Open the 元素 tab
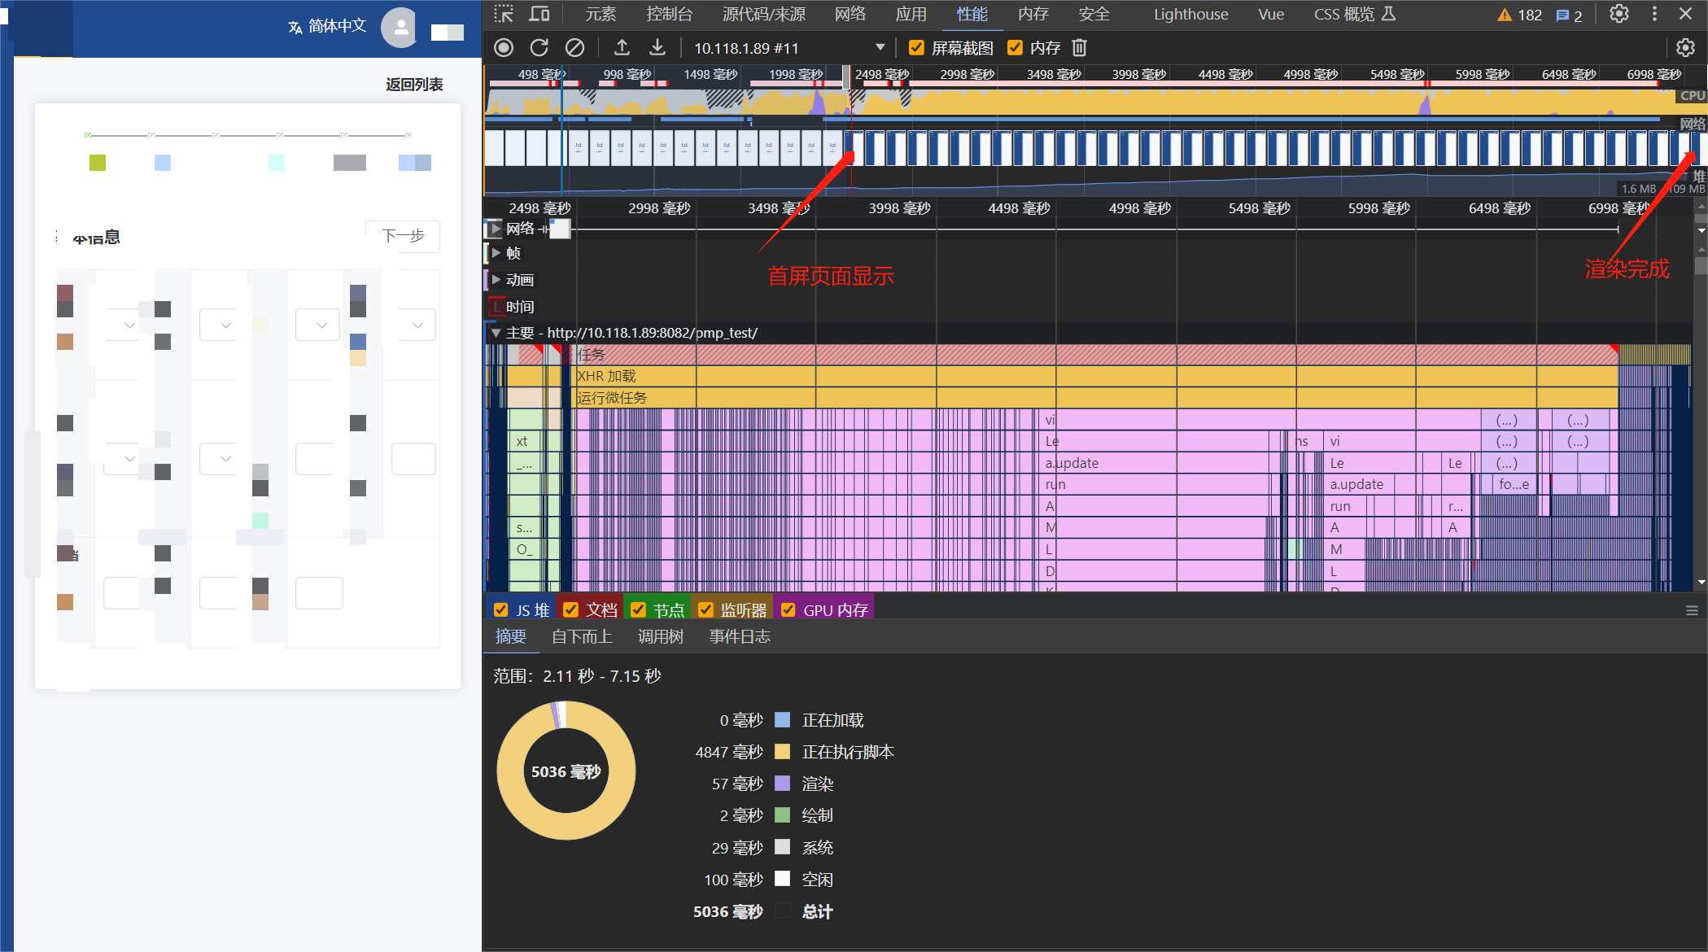1708x952 pixels. click(601, 14)
